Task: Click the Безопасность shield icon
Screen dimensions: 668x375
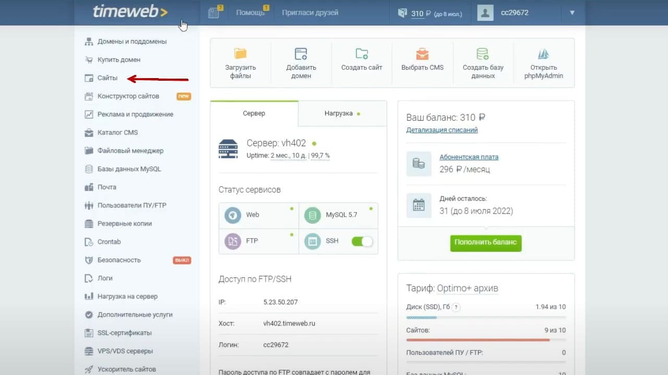Action: pos(88,260)
